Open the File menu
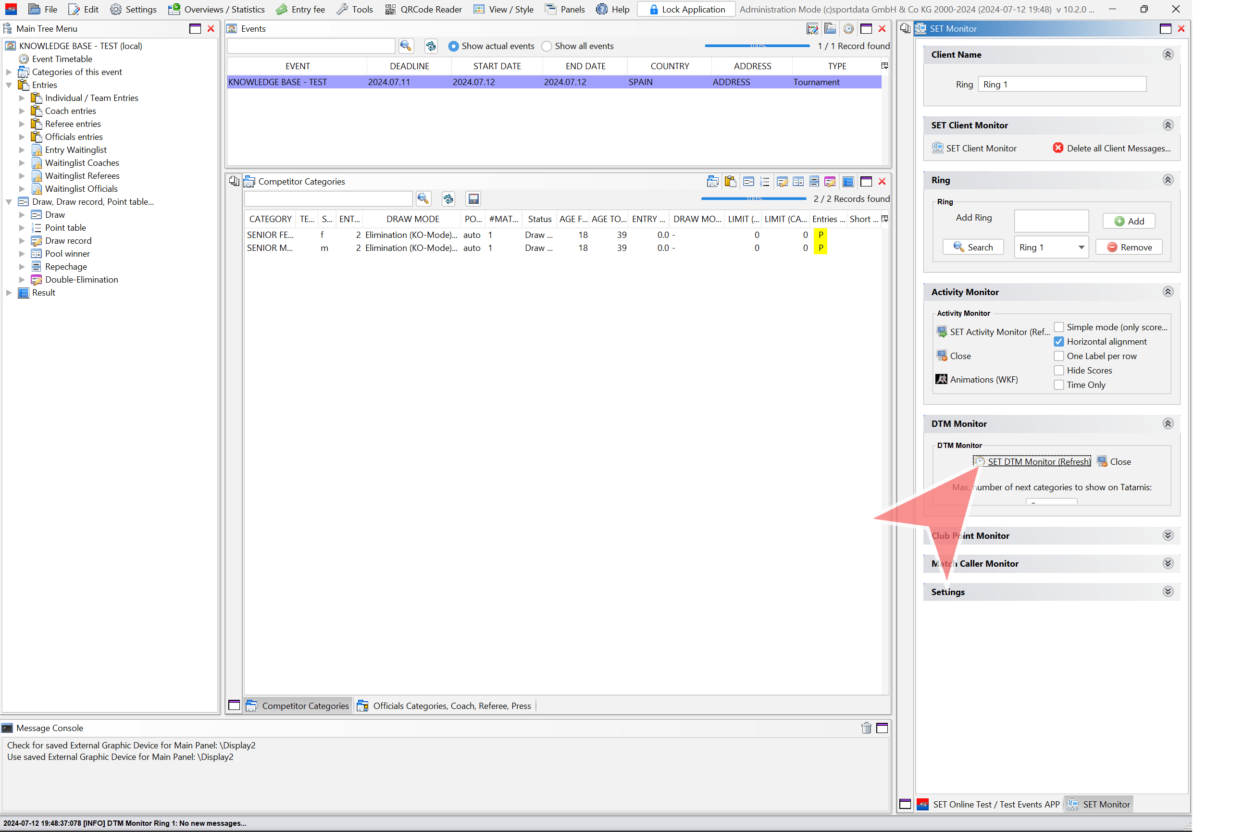The width and height of the screenshot is (1256, 832). coord(43,9)
